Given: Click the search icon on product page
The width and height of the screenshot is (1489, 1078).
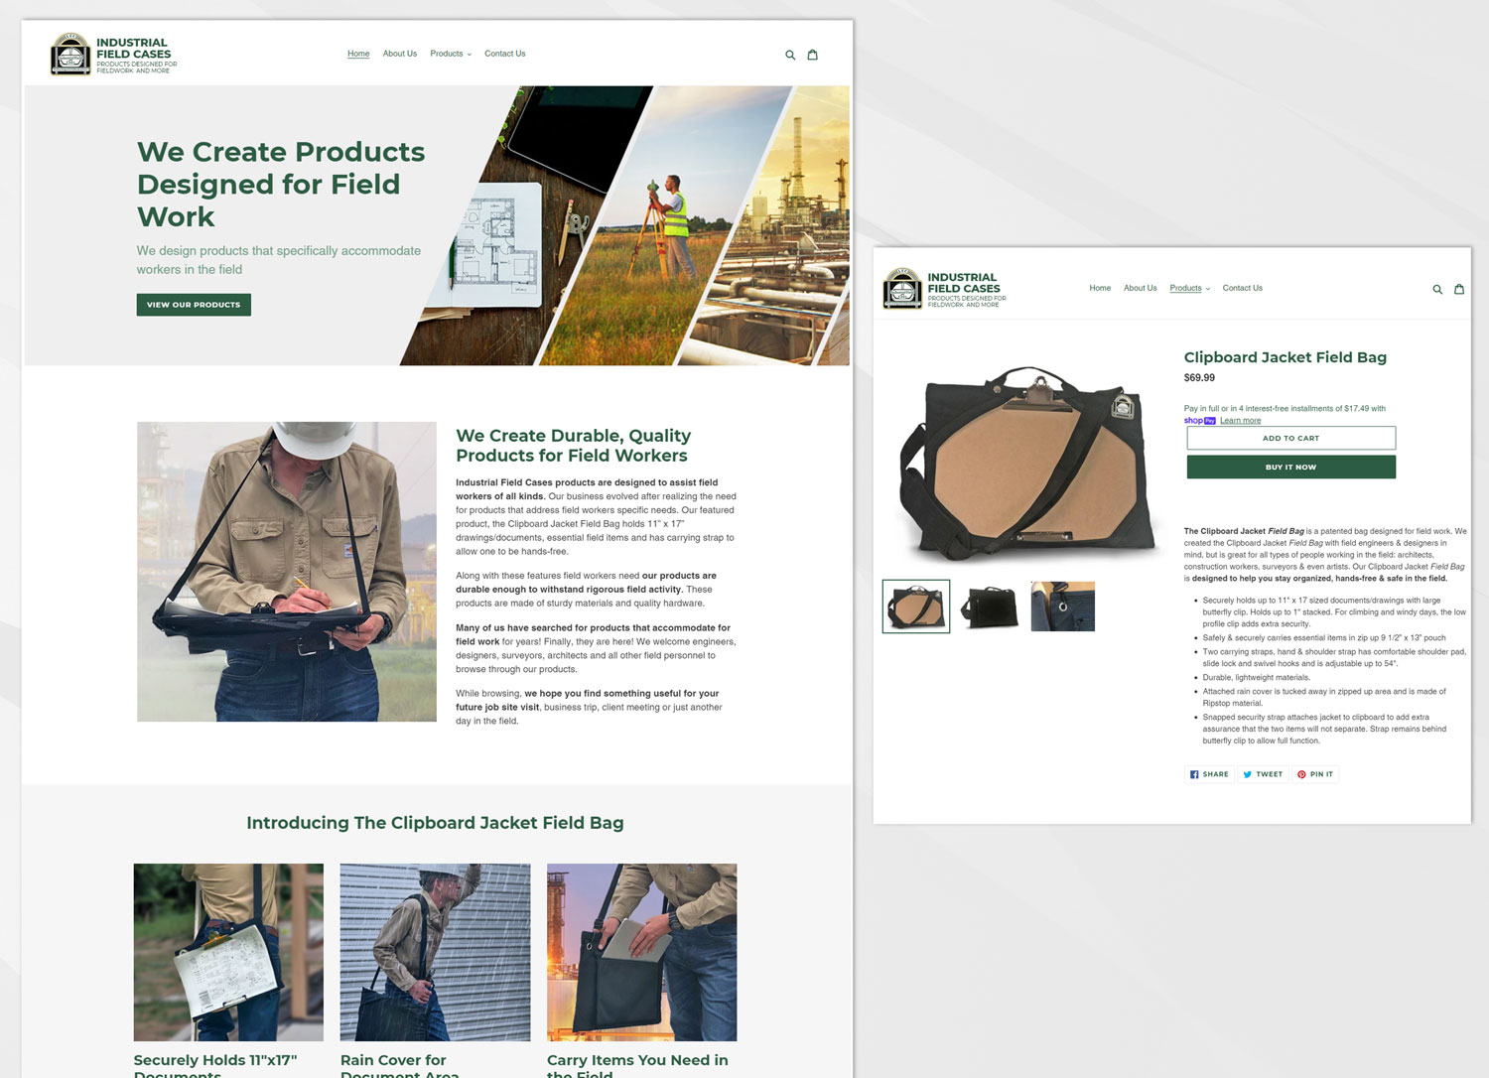Looking at the screenshot, I should click(x=1436, y=290).
